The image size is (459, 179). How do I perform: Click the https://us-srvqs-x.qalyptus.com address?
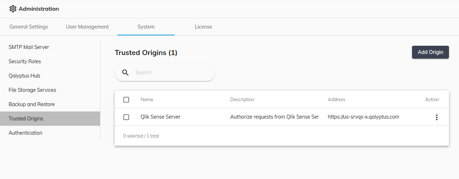click(363, 117)
